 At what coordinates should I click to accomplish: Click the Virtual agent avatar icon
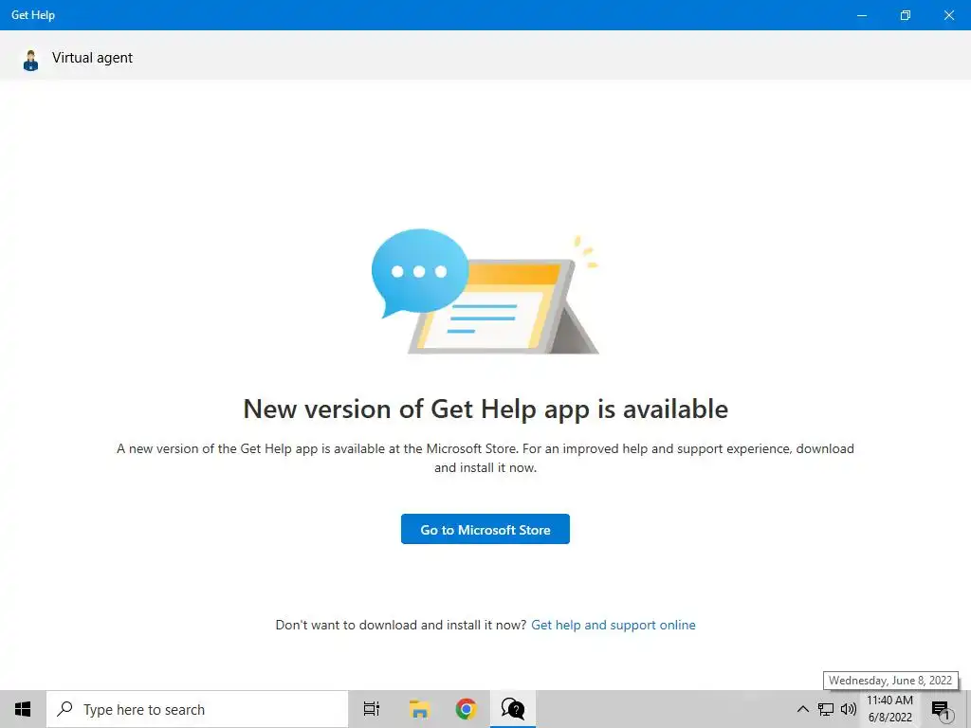[30, 60]
